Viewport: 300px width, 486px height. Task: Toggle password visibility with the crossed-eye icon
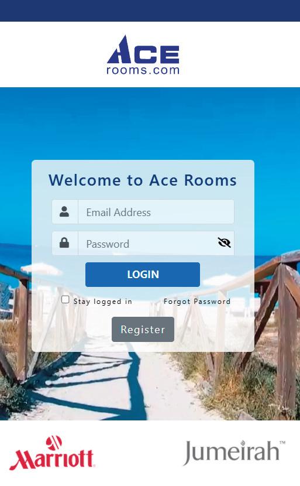(x=224, y=242)
